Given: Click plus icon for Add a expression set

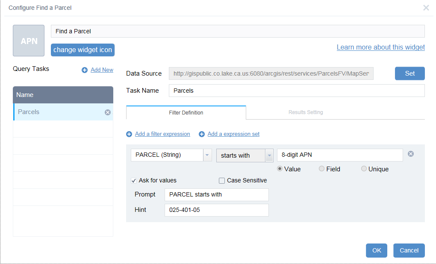Looking at the screenshot, I should [x=202, y=134].
